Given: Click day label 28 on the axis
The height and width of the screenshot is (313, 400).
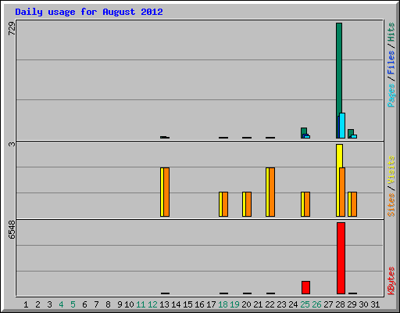Looking at the screenshot, I should [340, 304].
